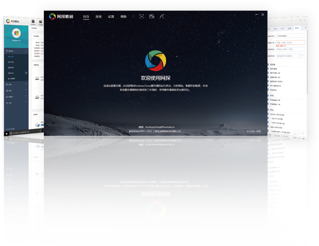Click the first disk drive icon in left window
The height and width of the screenshot is (246, 319).
37,78
